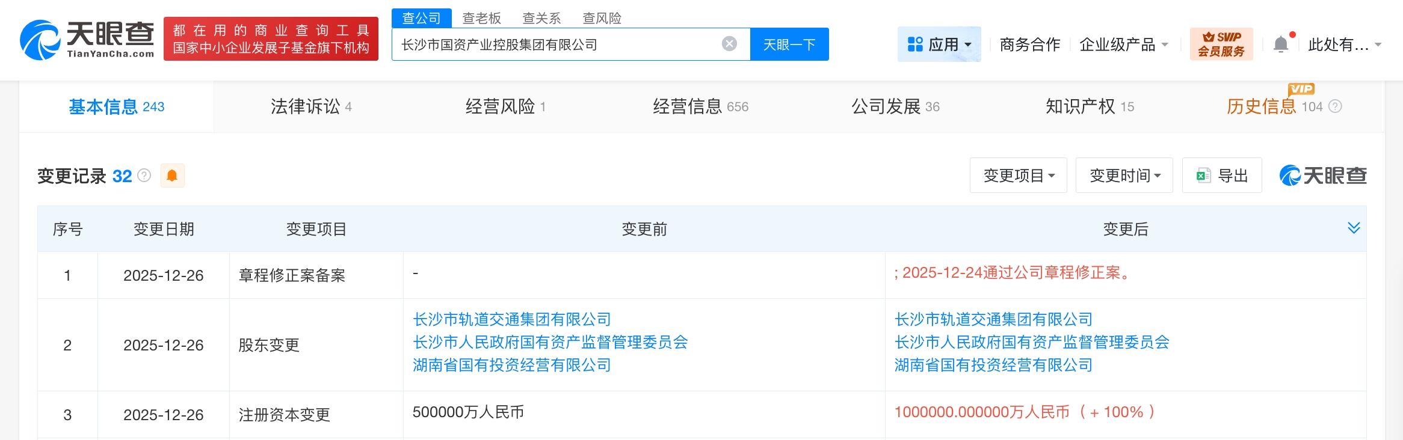Export change records to Excel
Screen dimensions: 1403x440
[x=1221, y=176]
